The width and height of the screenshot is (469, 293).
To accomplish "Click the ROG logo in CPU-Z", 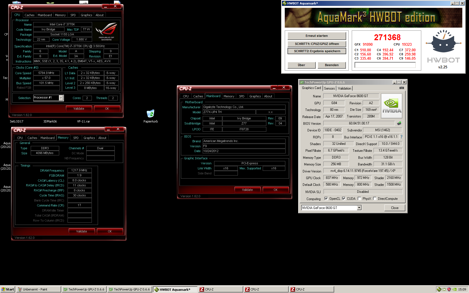I will [106, 31].
